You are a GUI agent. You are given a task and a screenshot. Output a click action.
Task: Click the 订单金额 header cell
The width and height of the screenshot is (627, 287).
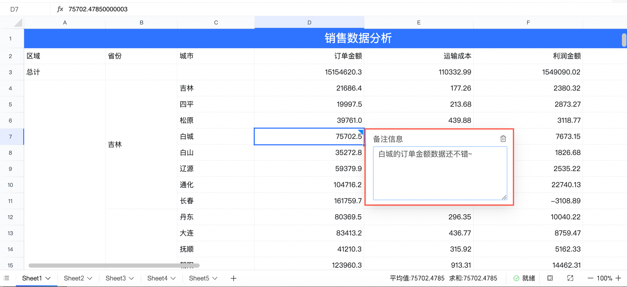click(x=309, y=56)
